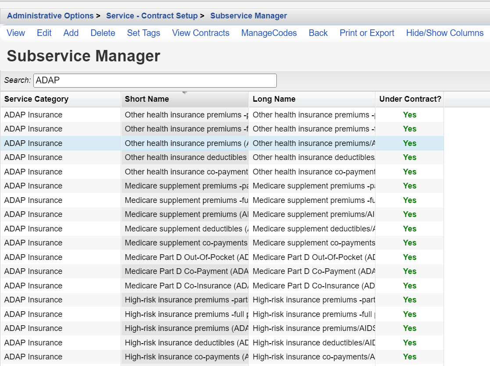
Task: Select row High-risk insurance premiums -part
Action: pyautogui.click(x=222, y=300)
